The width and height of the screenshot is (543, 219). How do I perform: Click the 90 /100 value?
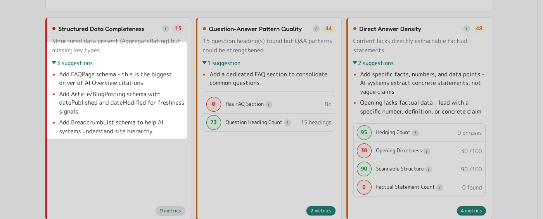pyautogui.click(x=472, y=169)
